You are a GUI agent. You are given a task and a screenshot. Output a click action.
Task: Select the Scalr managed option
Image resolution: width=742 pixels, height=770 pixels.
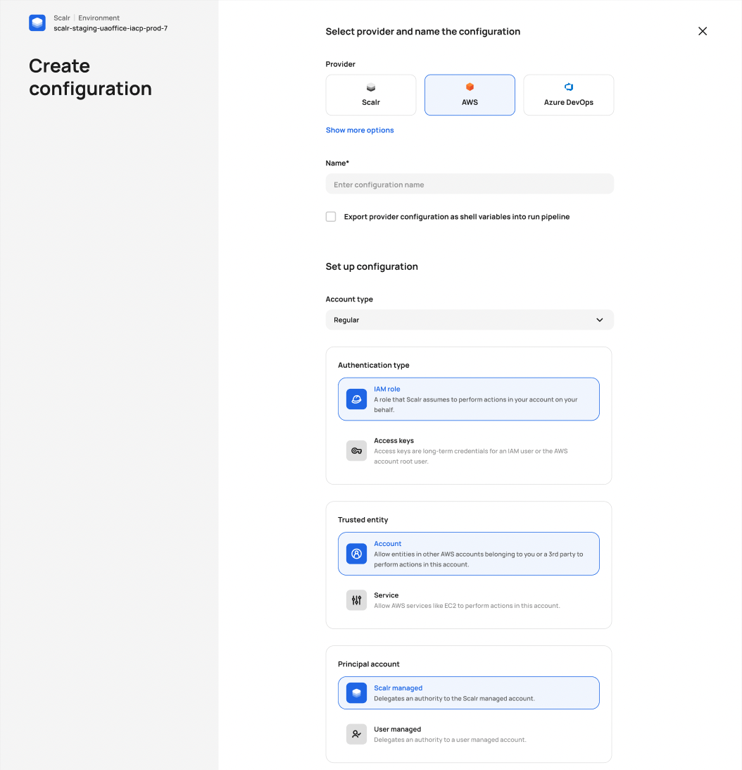468,693
